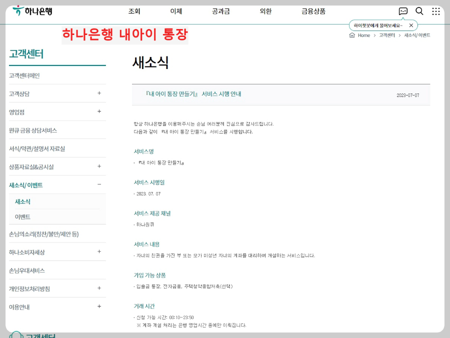Click the 영업점 sidebar label
The width and height of the screenshot is (450, 338).
click(16, 112)
